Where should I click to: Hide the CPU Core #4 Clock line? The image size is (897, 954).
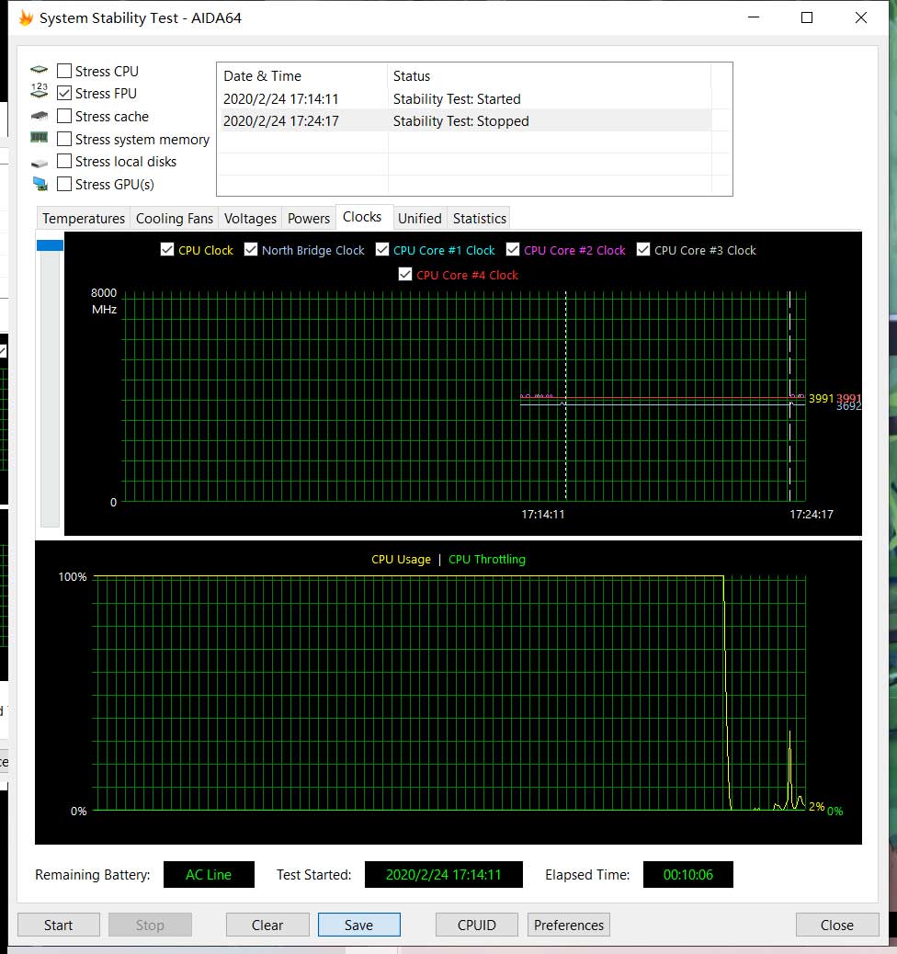point(404,275)
